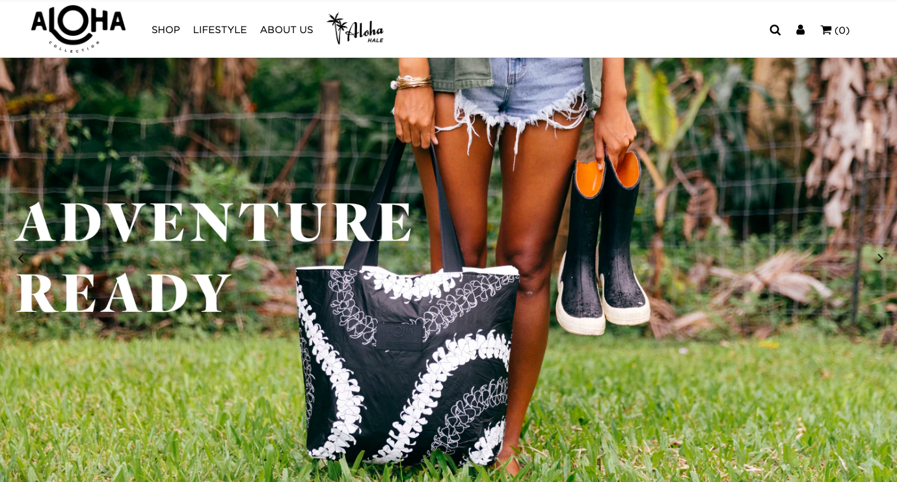Expand the LIFESTYLE navigation menu
The image size is (897, 482).
pyautogui.click(x=220, y=30)
